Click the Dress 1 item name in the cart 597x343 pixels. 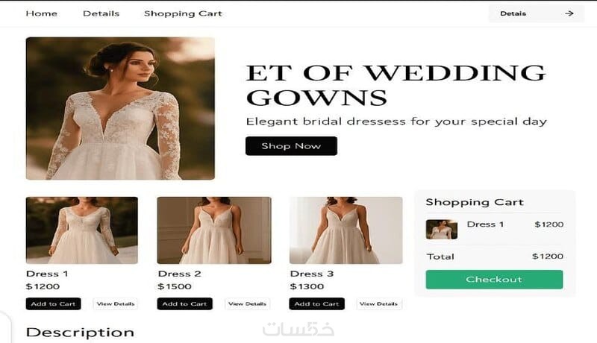(x=486, y=224)
